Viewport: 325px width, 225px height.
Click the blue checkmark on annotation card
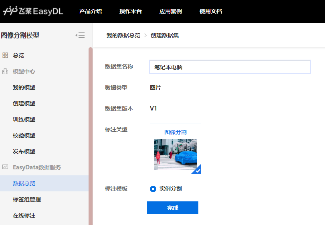click(x=197, y=171)
